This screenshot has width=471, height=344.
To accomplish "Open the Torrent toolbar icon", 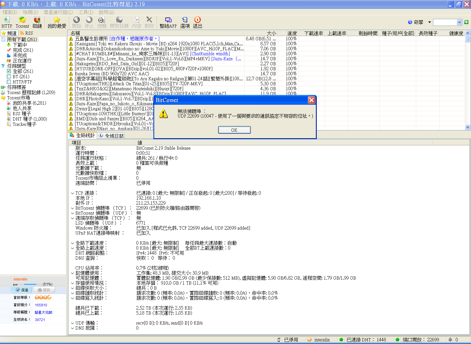I will [22, 20].
